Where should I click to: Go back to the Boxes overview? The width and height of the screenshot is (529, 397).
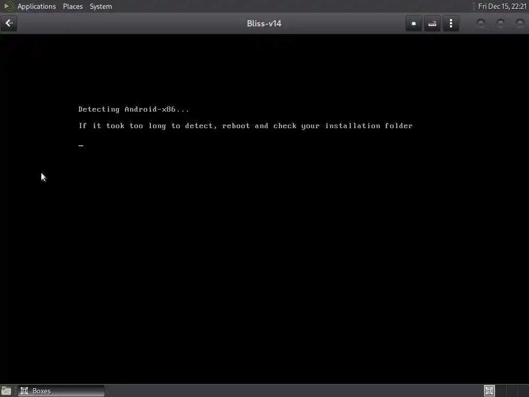pyautogui.click(x=9, y=23)
